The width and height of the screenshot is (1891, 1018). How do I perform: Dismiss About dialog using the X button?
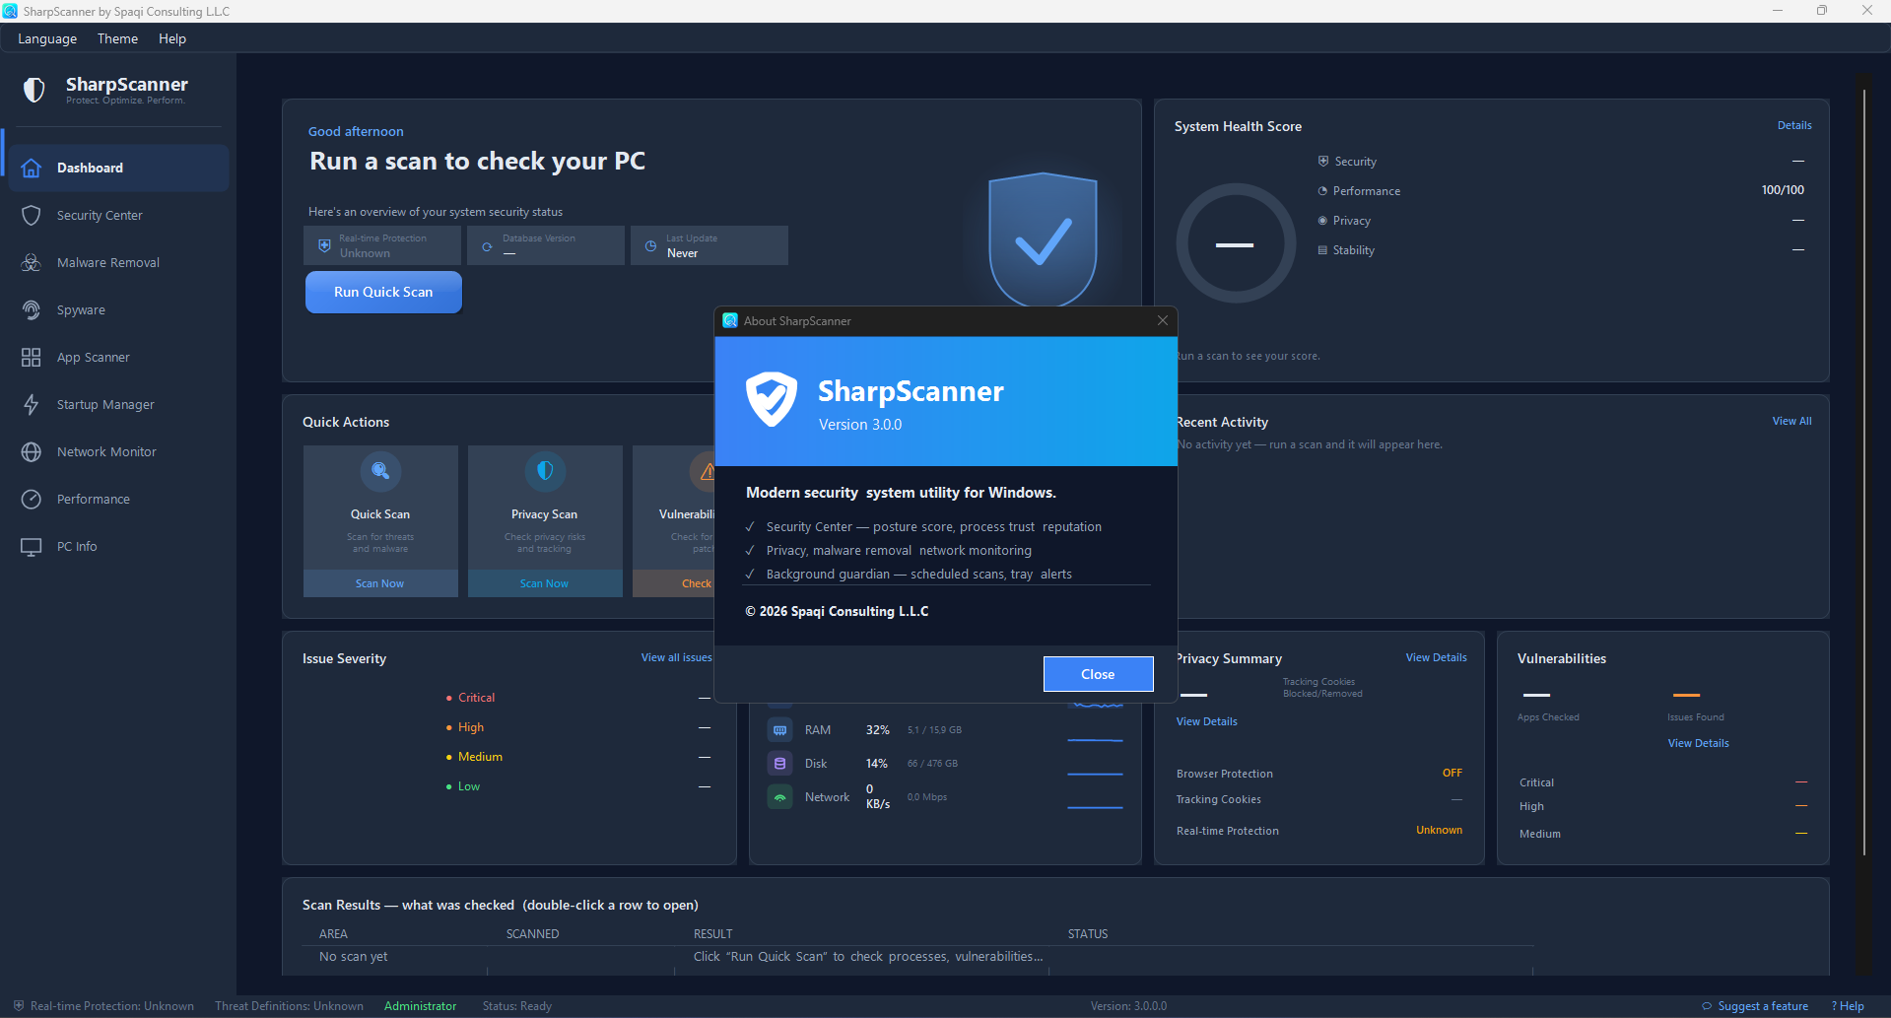[x=1163, y=320]
